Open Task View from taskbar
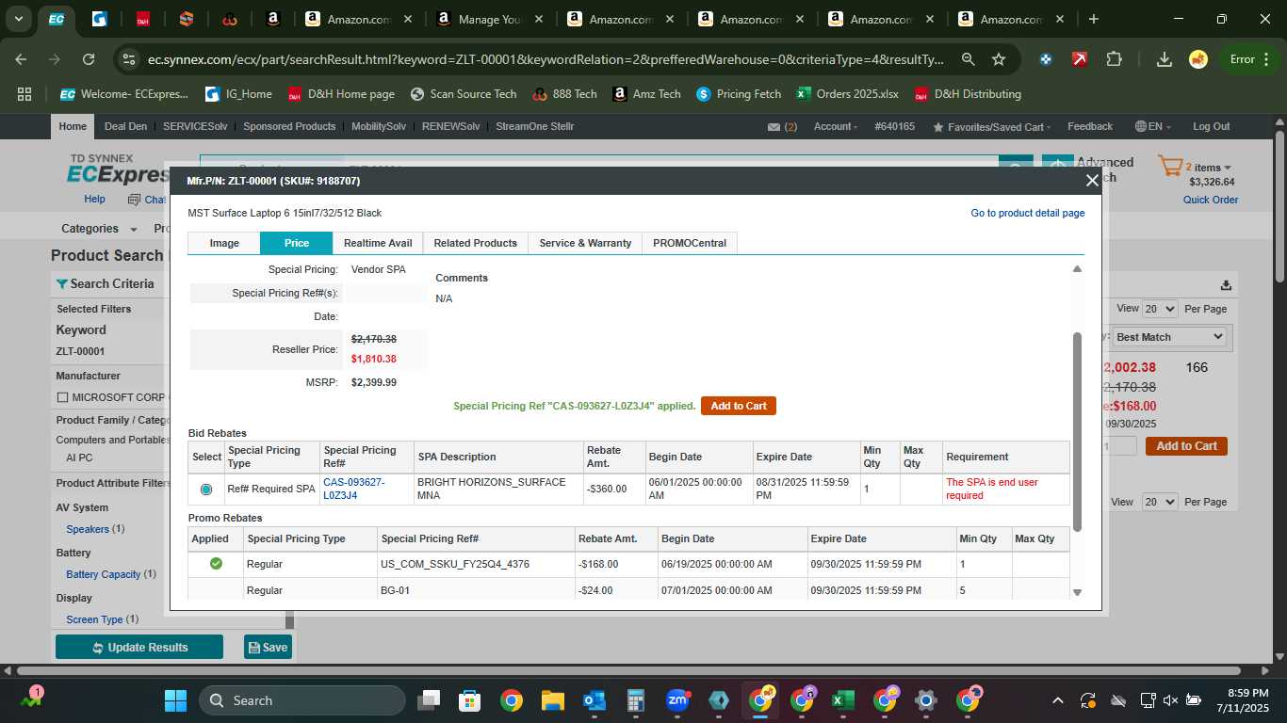 [429, 700]
